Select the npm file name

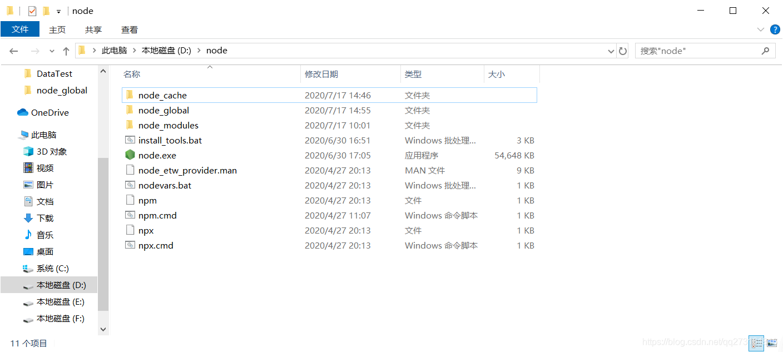coord(147,200)
